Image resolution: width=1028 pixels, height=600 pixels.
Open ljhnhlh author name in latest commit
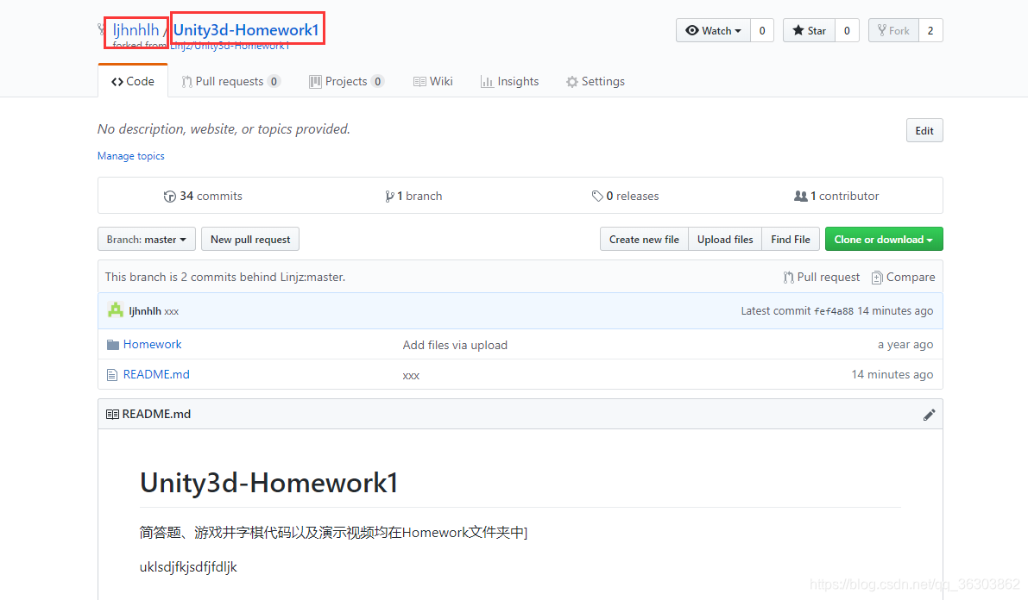pos(145,311)
